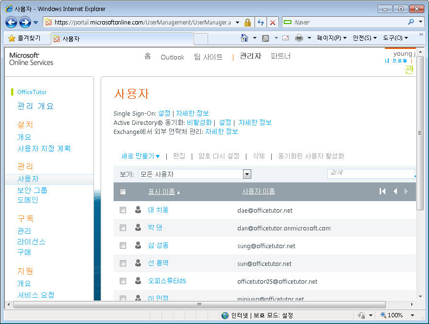Check the box for 오피스튜터05

click(123, 281)
